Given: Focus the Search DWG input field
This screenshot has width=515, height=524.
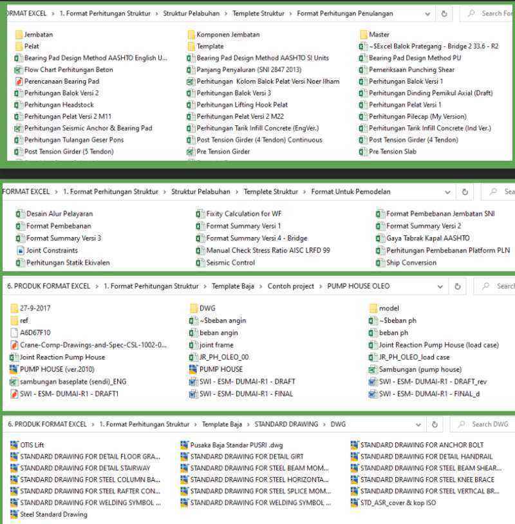Looking at the screenshot, I should (483, 424).
